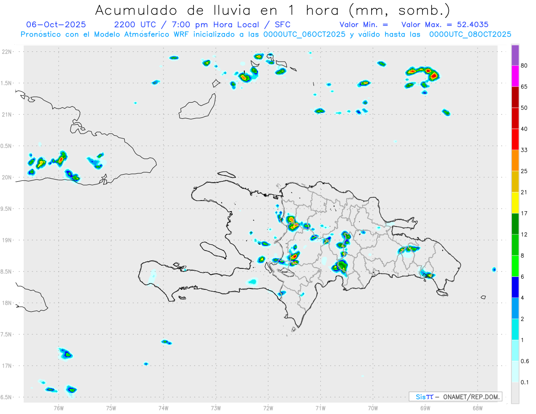Click the '21N' latitude label
The width and height of the screenshot is (536, 414).
pyautogui.click(x=8, y=114)
